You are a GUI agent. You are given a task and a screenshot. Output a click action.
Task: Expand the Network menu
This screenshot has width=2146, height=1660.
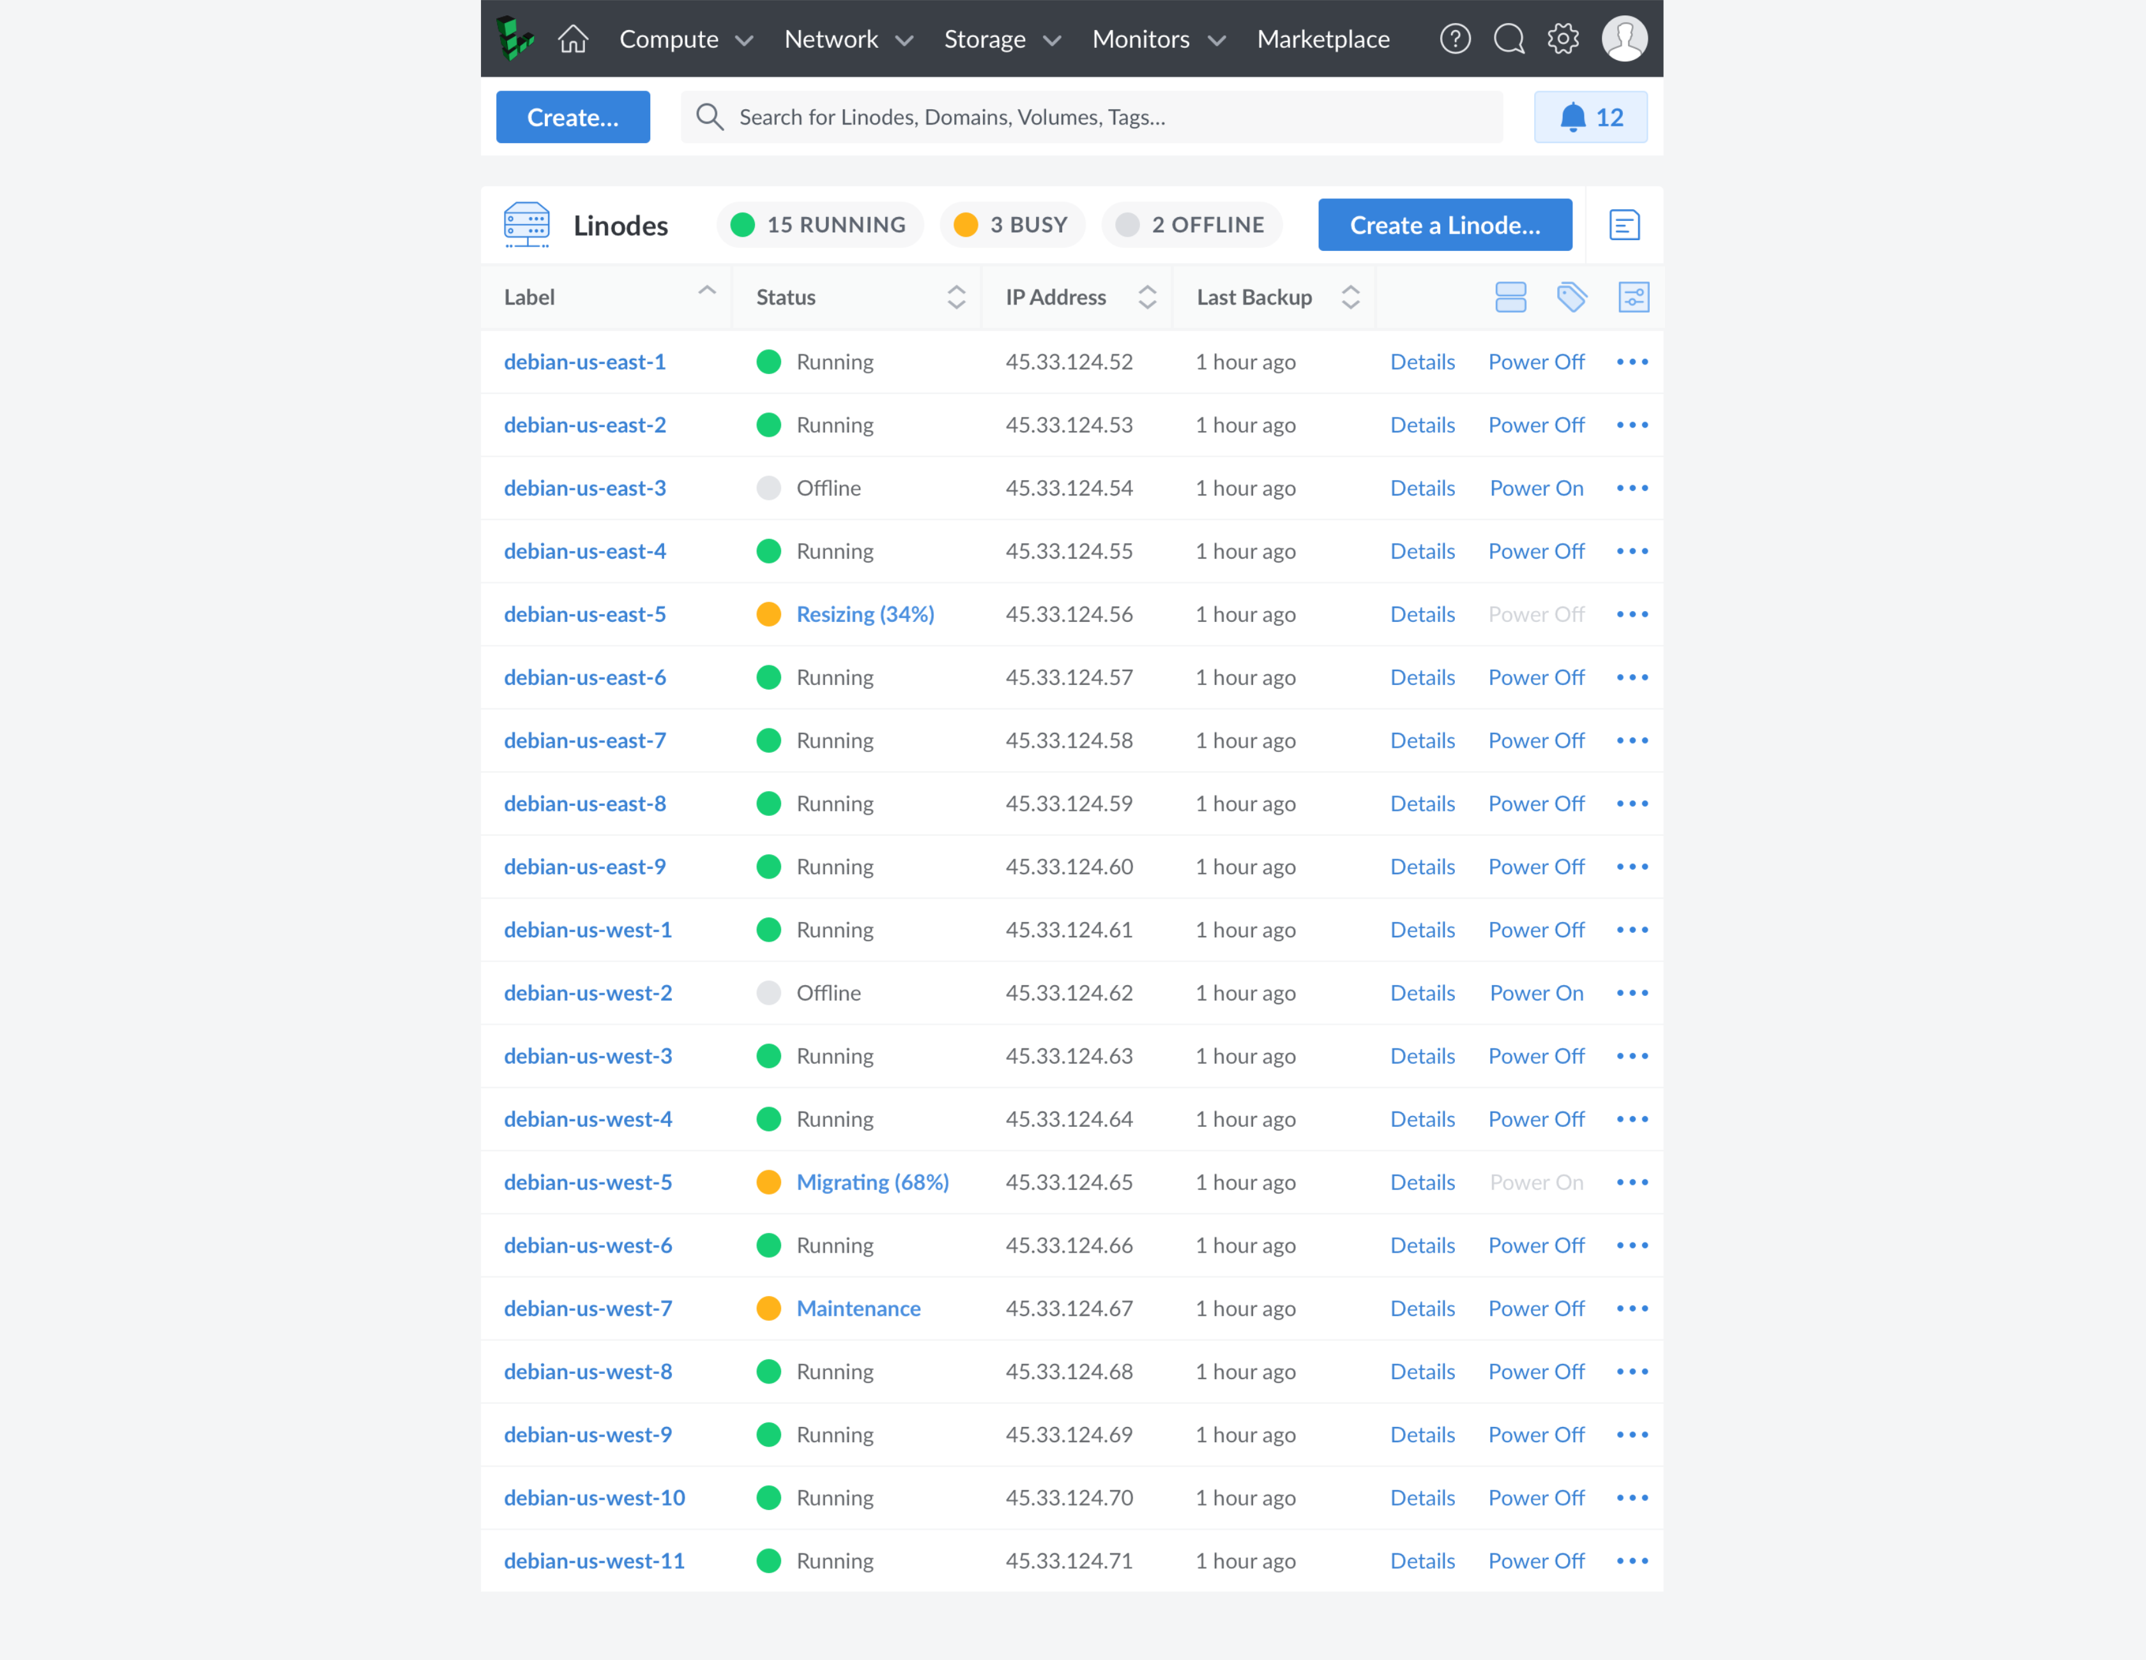849,40
